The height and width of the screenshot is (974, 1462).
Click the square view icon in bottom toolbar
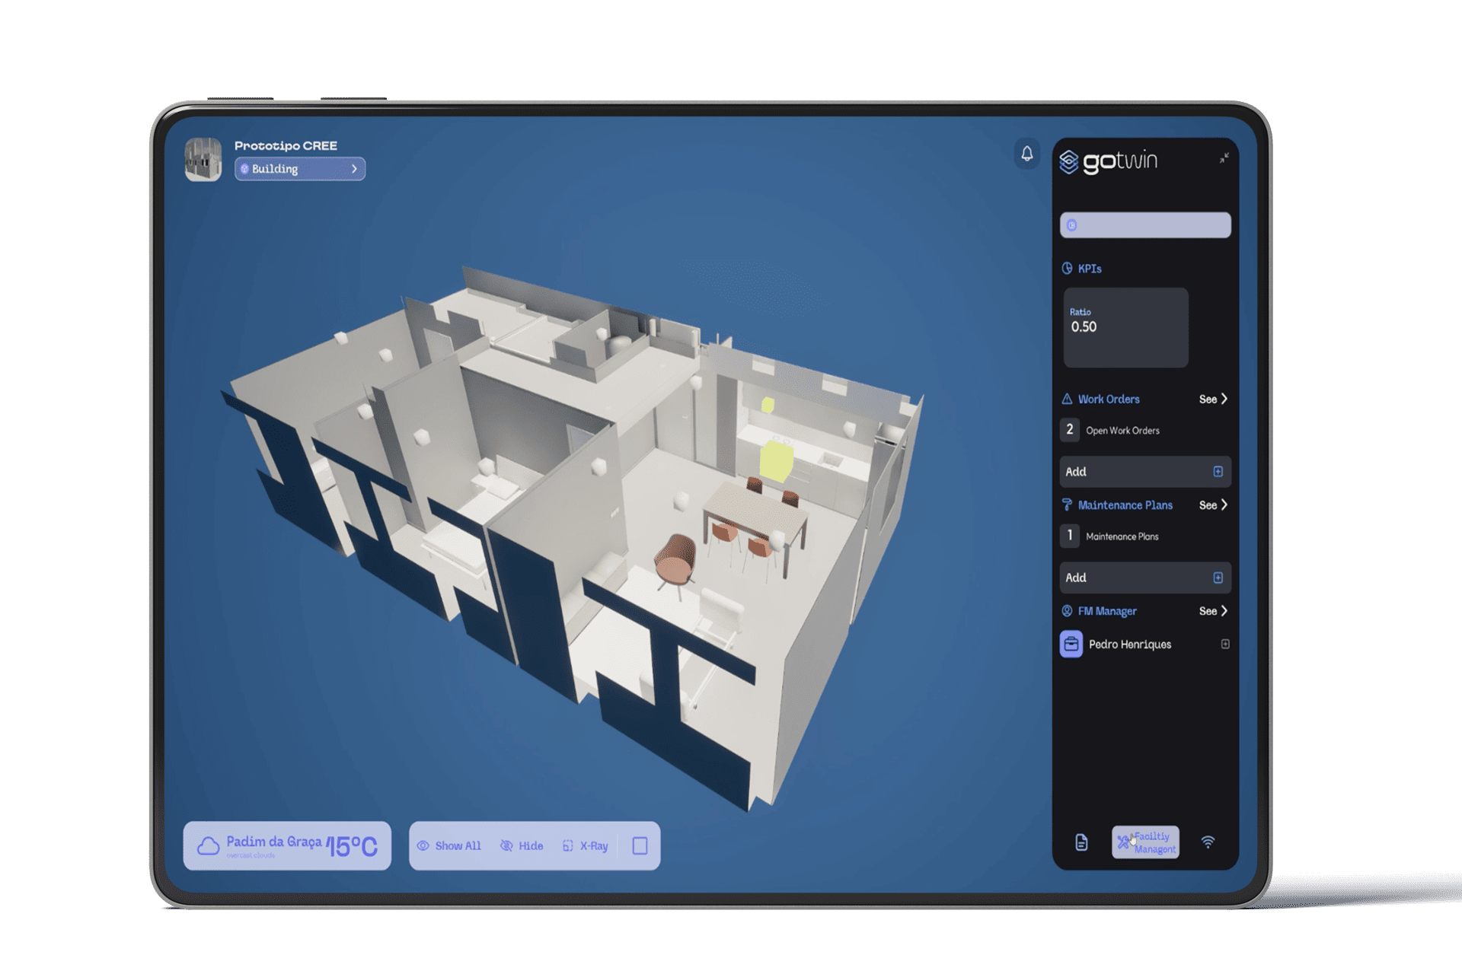tap(640, 846)
